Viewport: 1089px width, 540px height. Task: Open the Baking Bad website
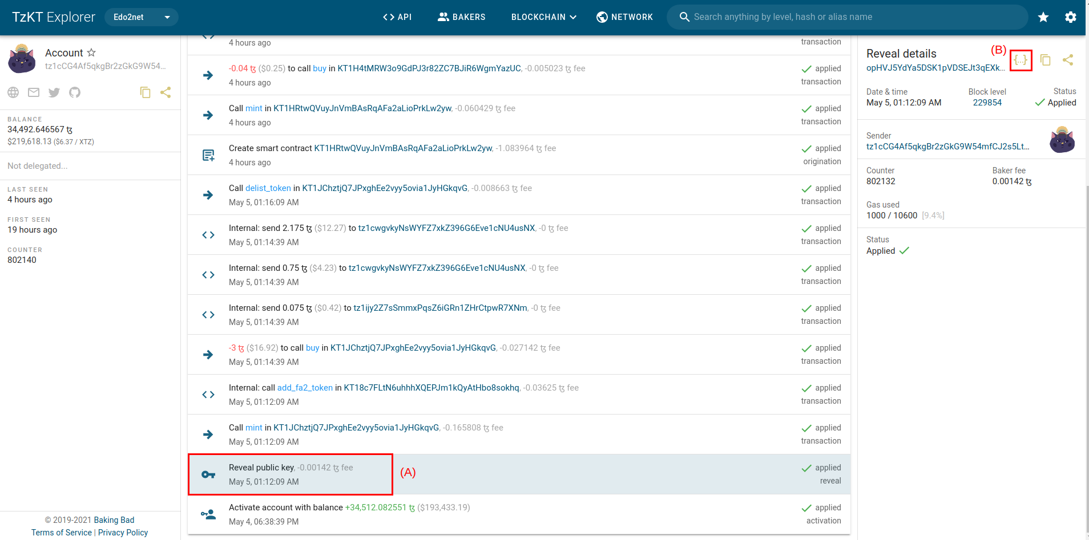click(x=113, y=519)
